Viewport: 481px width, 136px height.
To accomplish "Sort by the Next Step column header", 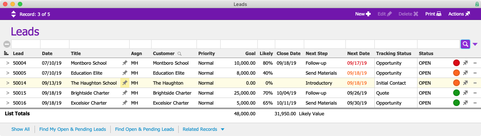I will click(316, 54).
